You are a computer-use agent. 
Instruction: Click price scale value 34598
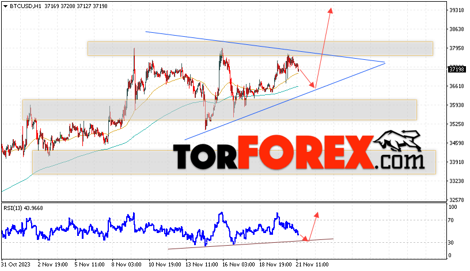(457, 143)
